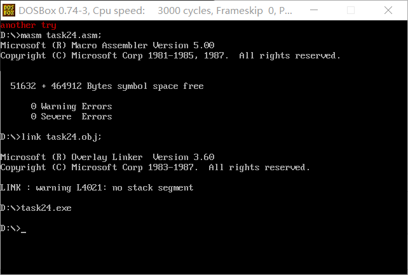The height and width of the screenshot is (275, 408).
Task: Close the DOSBox window
Action: pyautogui.click(x=388, y=10)
